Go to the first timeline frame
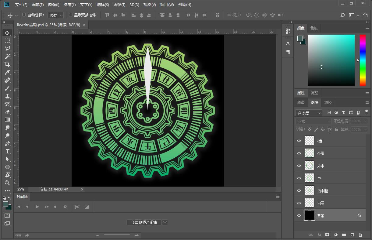The height and width of the screenshot is (240, 372). 18,207
